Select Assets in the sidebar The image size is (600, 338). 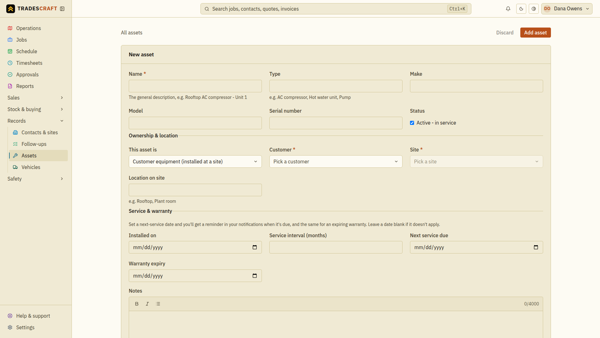(x=38, y=156)
